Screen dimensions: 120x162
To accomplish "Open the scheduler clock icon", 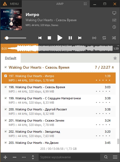I will coord(114,27).
